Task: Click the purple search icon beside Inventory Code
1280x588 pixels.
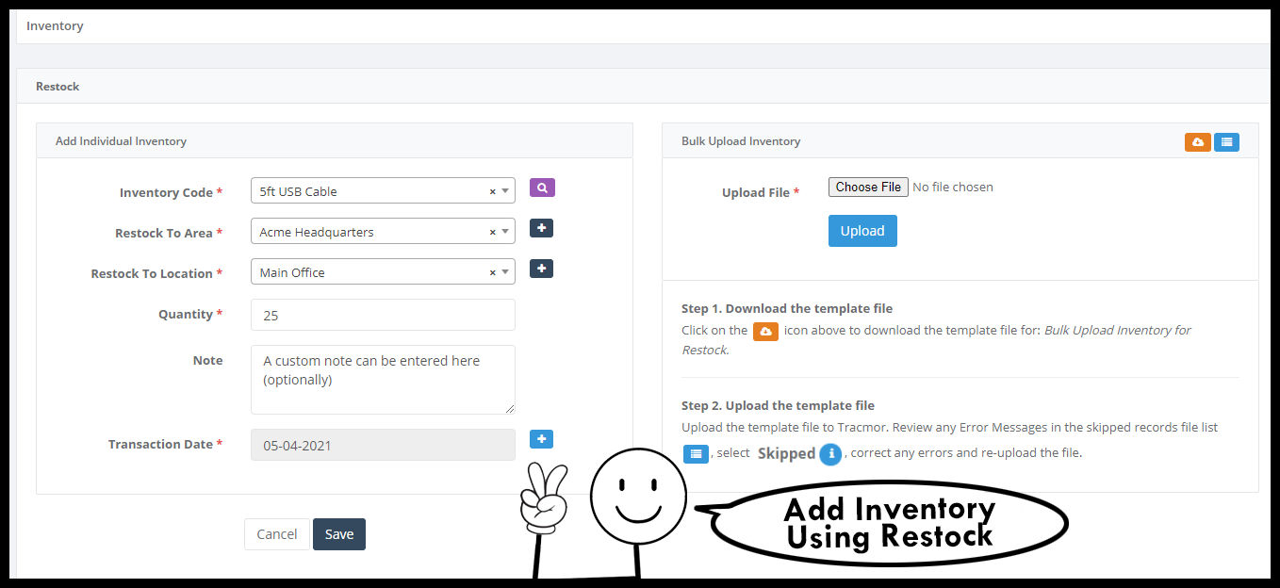Action: 542,188
